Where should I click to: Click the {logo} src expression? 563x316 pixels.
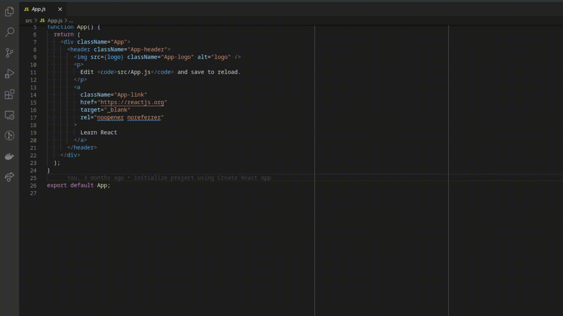(113, 57)
